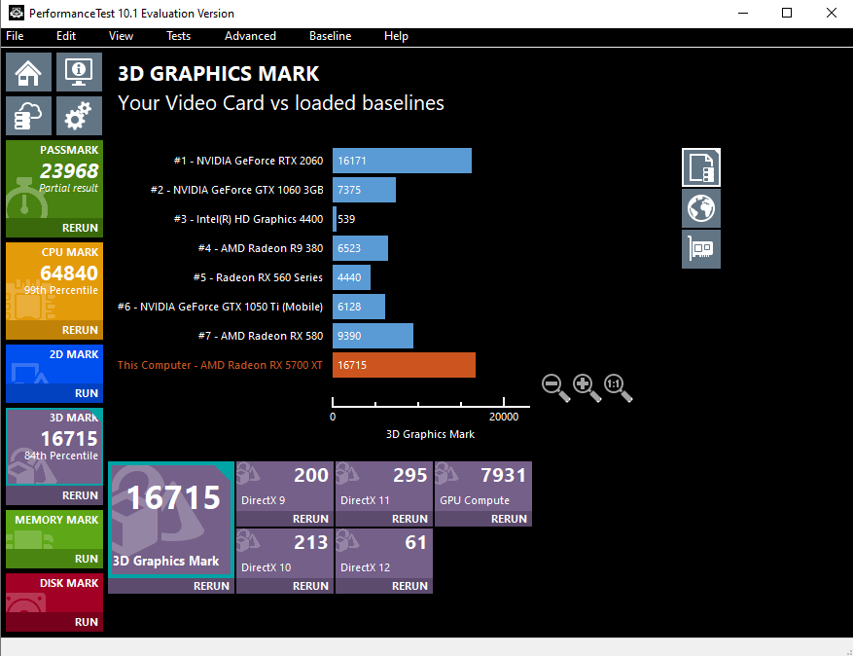Open the settings gears icon
Viewport: 853px width, 656px height.
[x=79, y=116]
